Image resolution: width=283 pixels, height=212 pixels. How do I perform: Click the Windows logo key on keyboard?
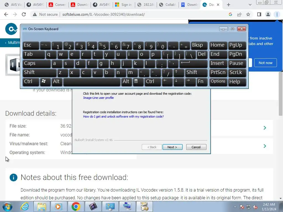[x=45, y=82]
